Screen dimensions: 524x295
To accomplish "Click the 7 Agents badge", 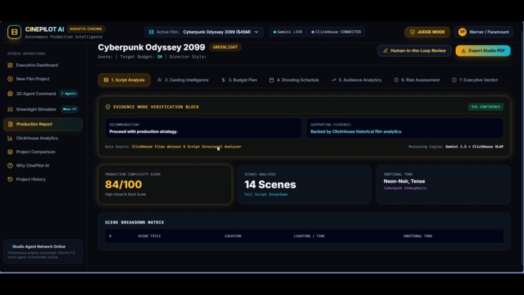I will (68, 94).
